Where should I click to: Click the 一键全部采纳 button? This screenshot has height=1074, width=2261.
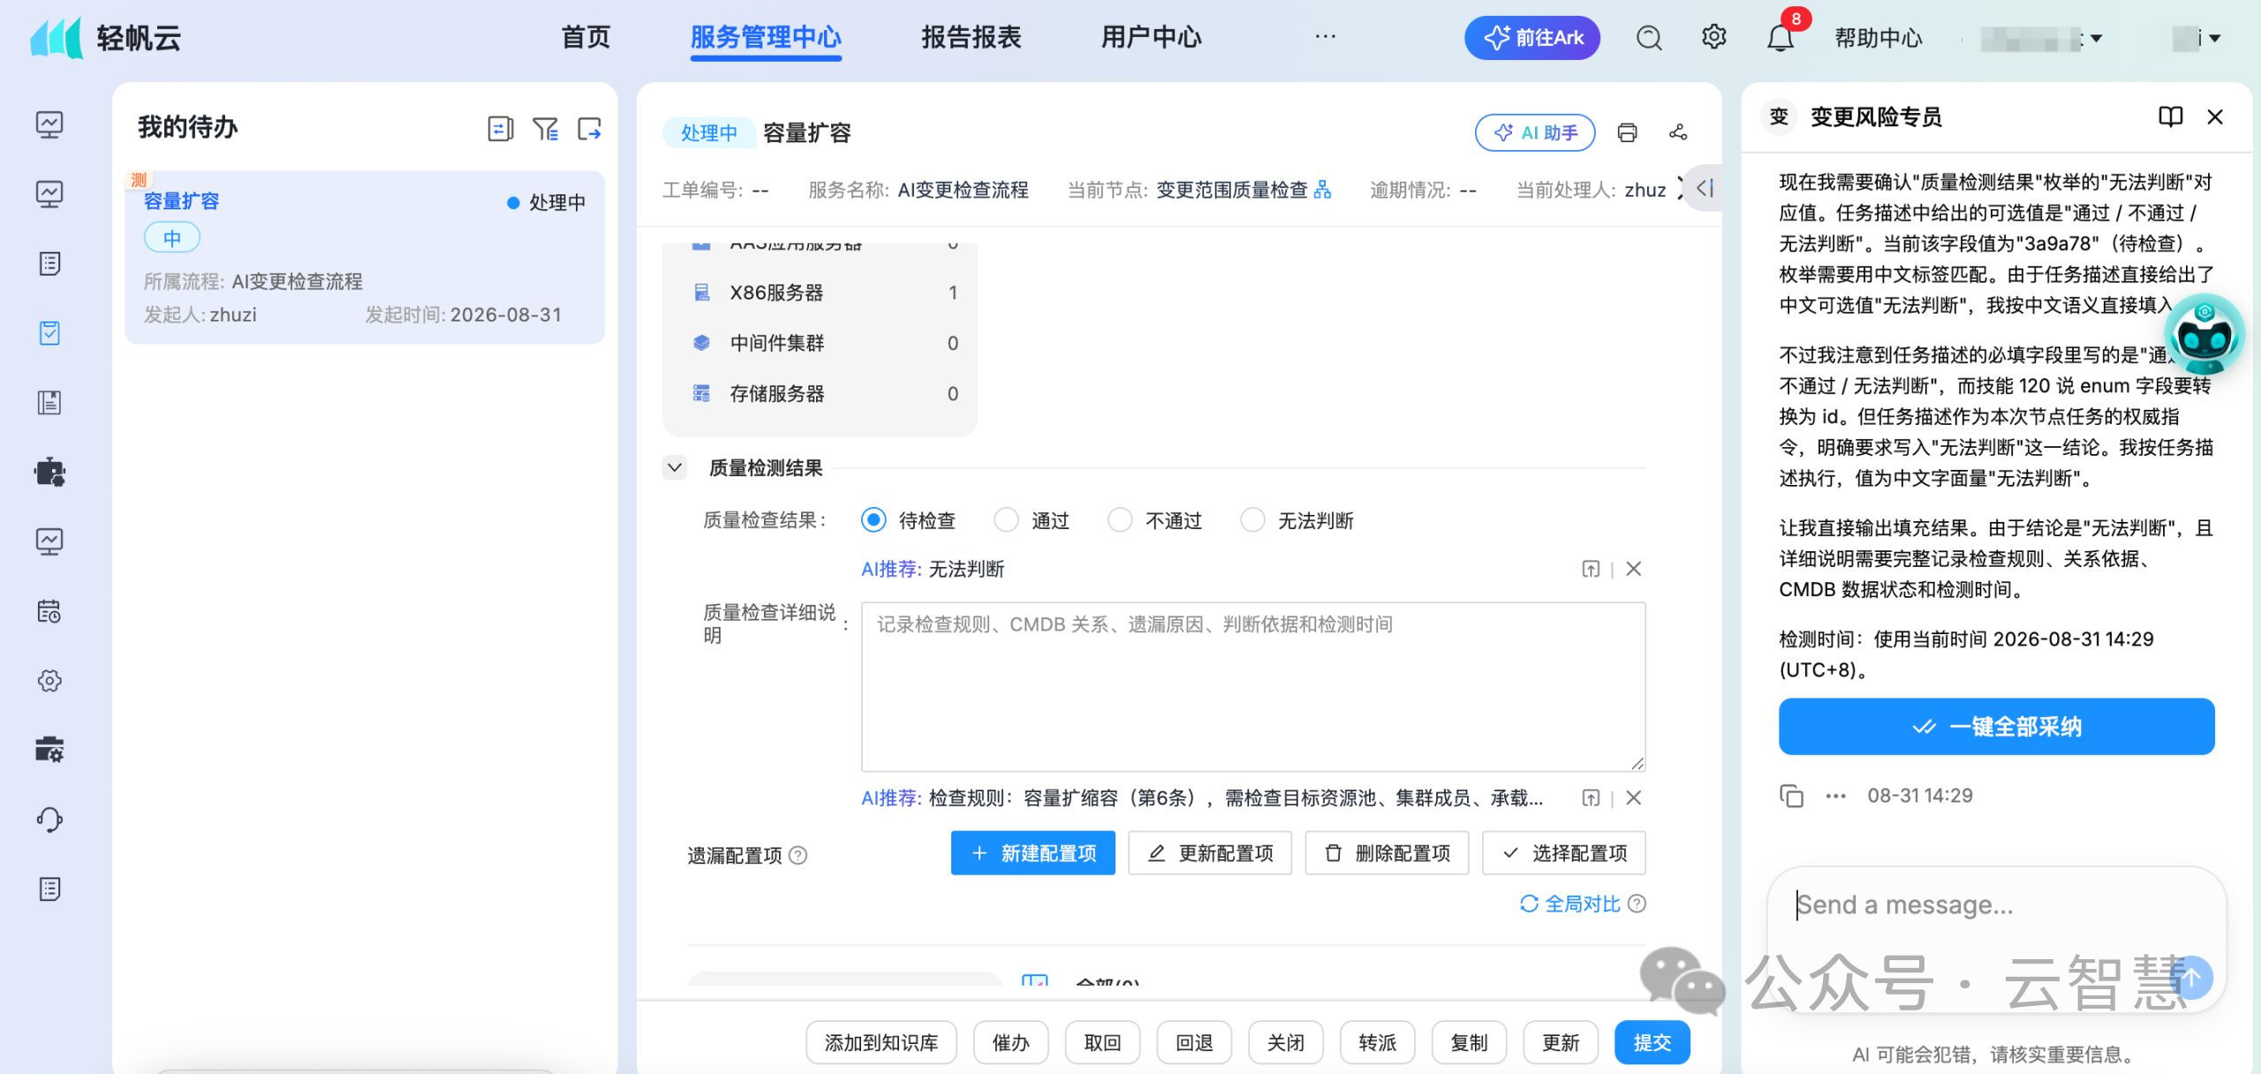click(1996, 727)
